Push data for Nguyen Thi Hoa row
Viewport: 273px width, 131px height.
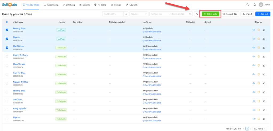[254, 83]
